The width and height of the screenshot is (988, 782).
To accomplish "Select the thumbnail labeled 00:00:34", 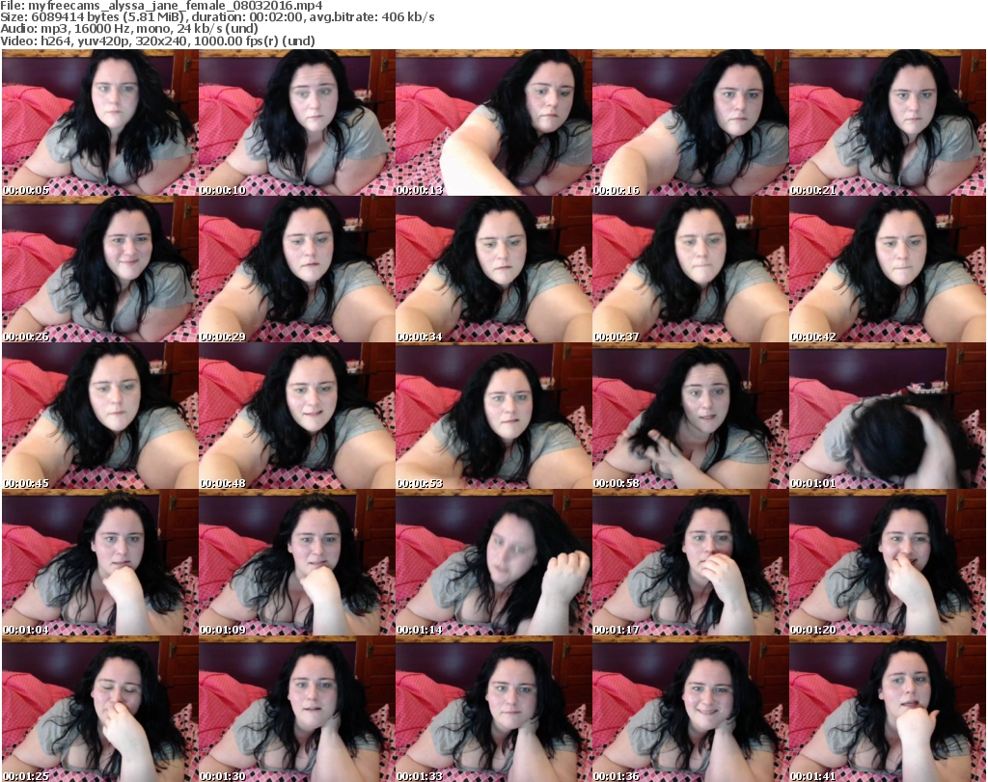I will pyautogui.click(x=493, y=270).
